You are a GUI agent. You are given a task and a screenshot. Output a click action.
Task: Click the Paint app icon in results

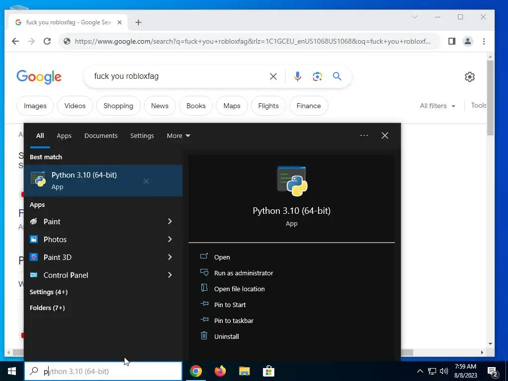click(x=34, y=222)
